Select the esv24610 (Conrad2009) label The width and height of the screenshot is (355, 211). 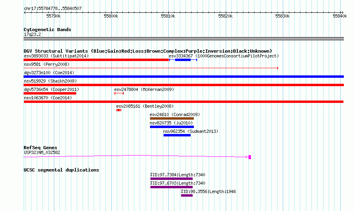click(x=175, y=114)
